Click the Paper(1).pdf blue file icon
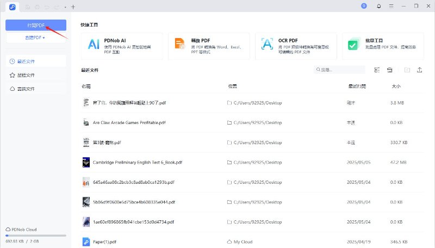 pyautogui.click(x=86, y=242)
